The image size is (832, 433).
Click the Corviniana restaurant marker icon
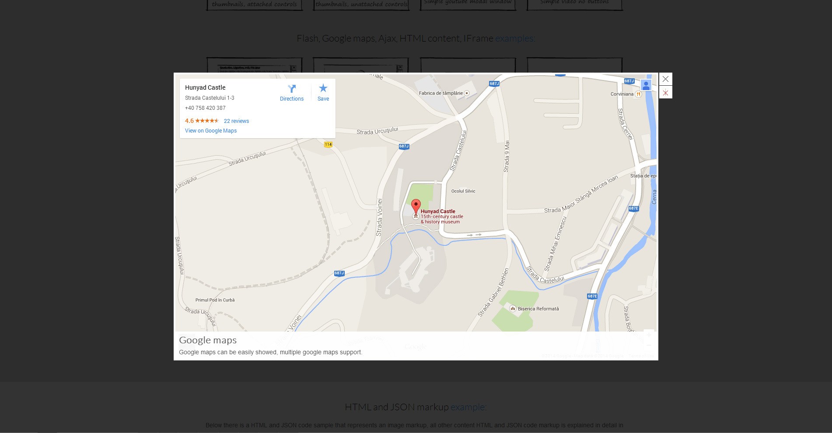638,94
